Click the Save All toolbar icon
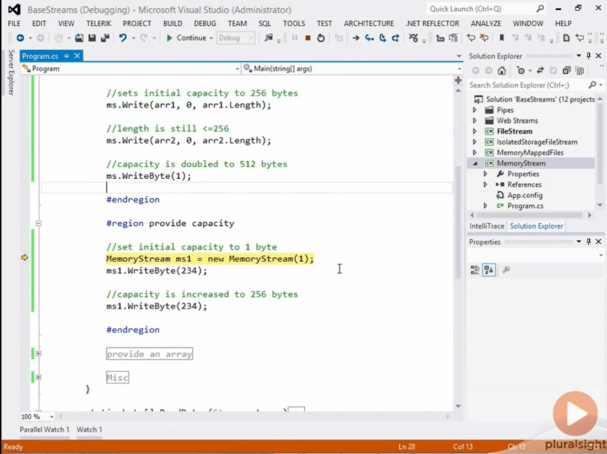607x454 pixels. [105, 38]
